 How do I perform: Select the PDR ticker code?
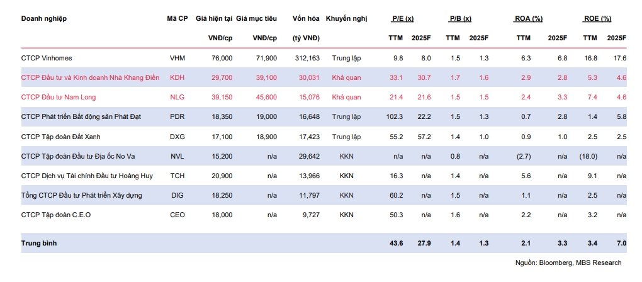pos(177,116)
